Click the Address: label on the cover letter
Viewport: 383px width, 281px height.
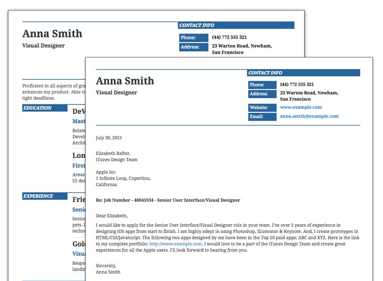point(263,94)
